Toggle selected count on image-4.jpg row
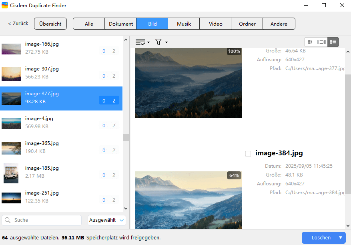351x245 pixels. coord(104,126)
